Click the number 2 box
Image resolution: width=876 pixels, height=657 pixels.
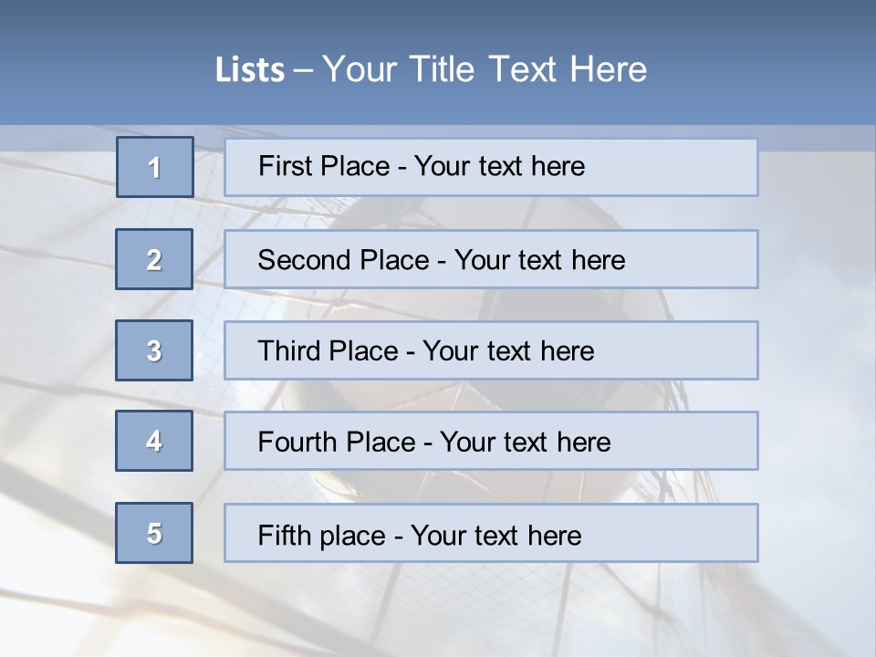154,259
